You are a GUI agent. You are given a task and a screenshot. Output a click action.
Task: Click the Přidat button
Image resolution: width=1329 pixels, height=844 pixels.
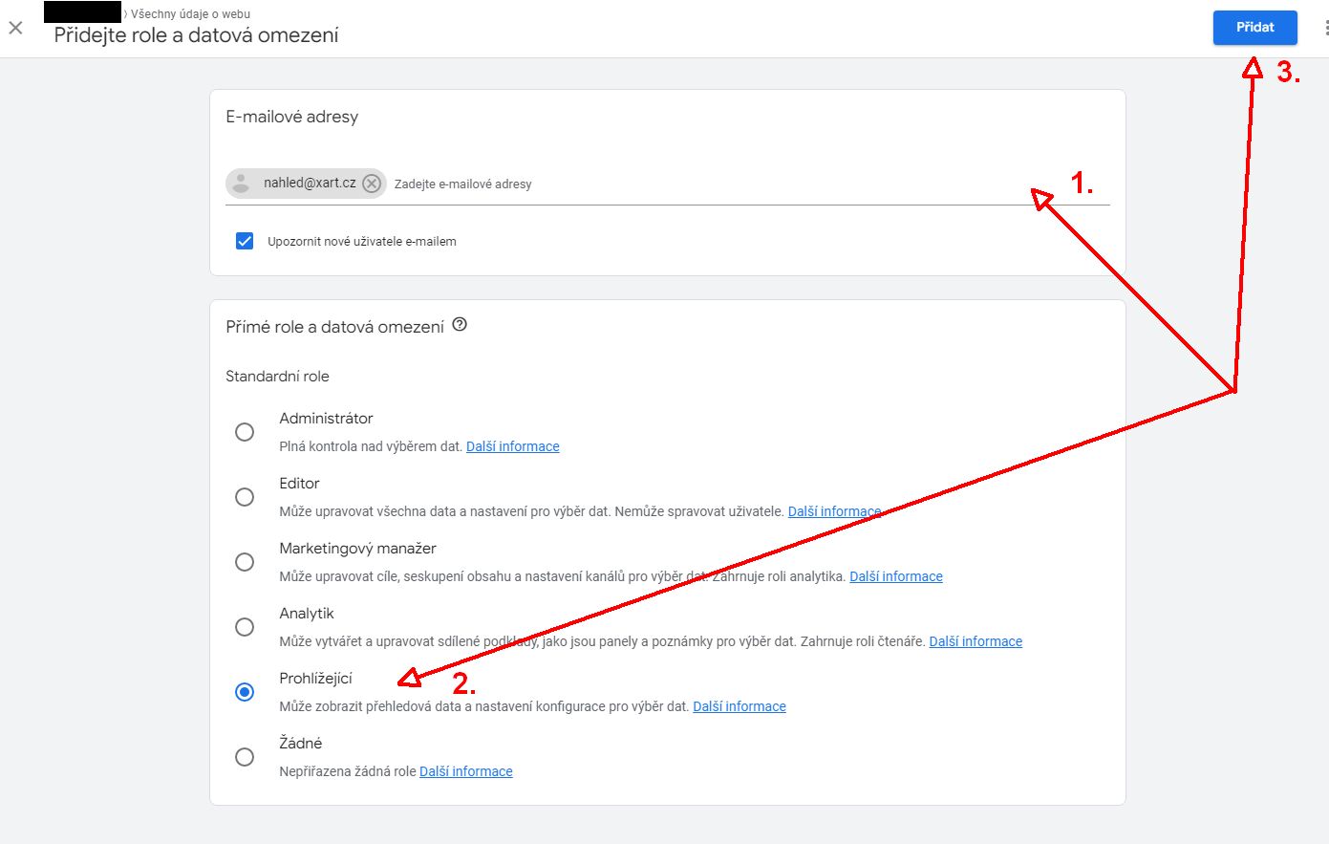coord(1255,28)
